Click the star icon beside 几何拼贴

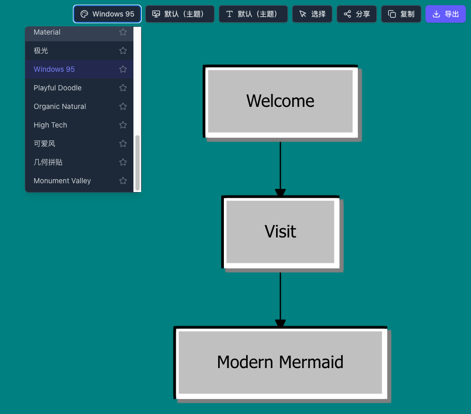(x=123, y=162)
